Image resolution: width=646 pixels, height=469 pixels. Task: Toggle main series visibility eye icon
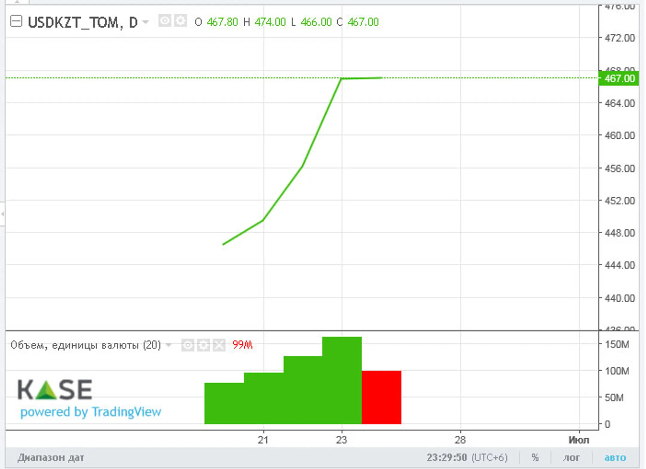(x=164, y=21)
